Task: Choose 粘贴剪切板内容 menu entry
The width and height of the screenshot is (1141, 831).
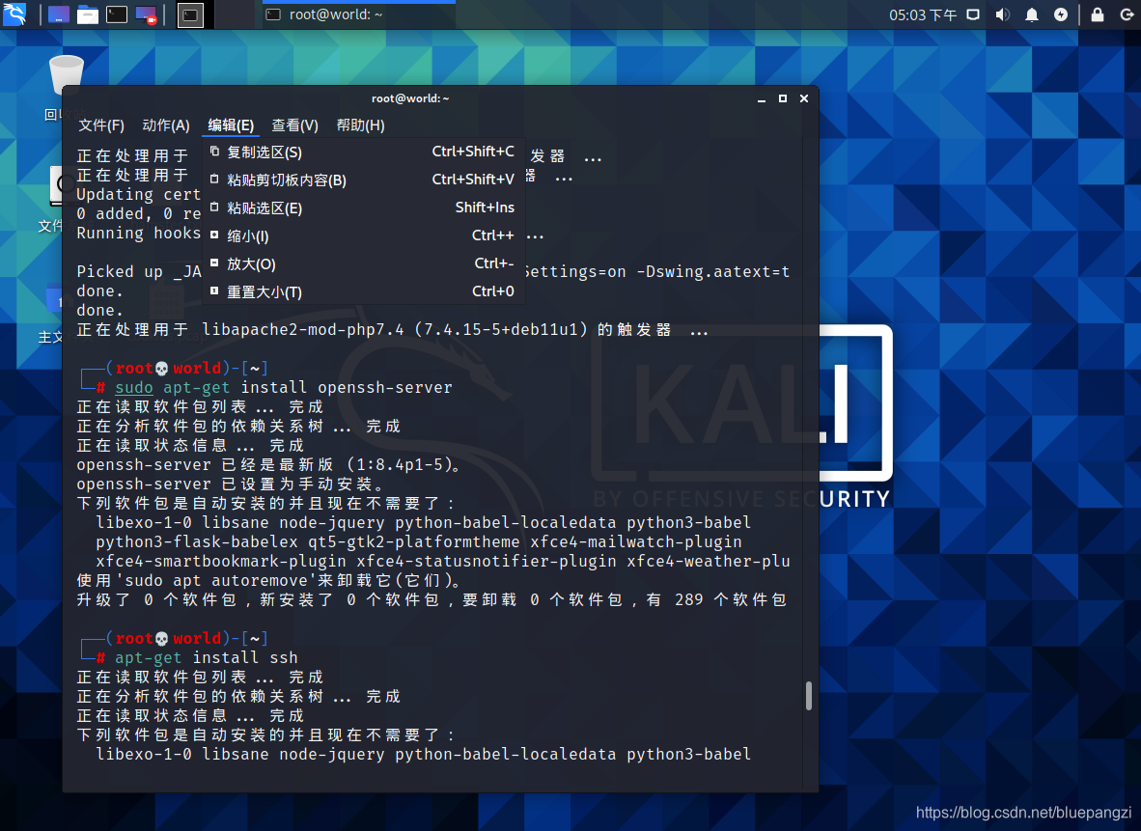Action: pos(278,180)
